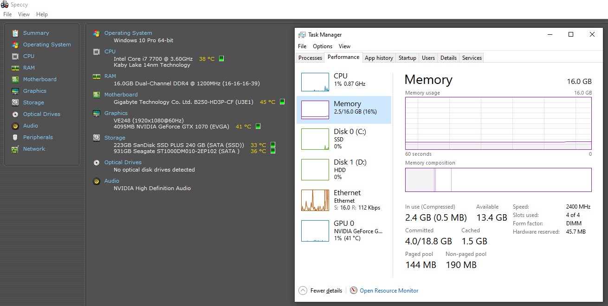Screen dimensions: 608x306
Task: Click the CPU chip icon in Speccy sidebar
Action: pyautogui.click(x=15, y=56)
